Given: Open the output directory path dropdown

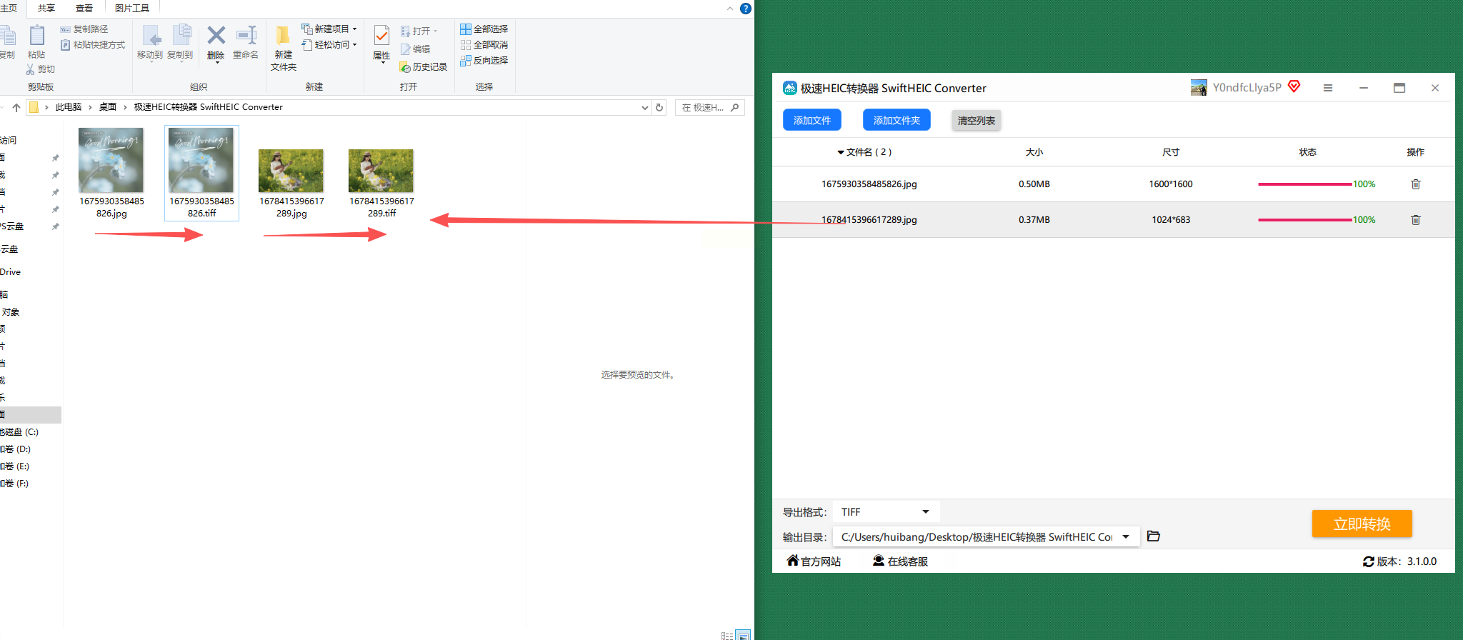Looking at the screenshot, I should pyautogui.click(x=1126, y=536).
